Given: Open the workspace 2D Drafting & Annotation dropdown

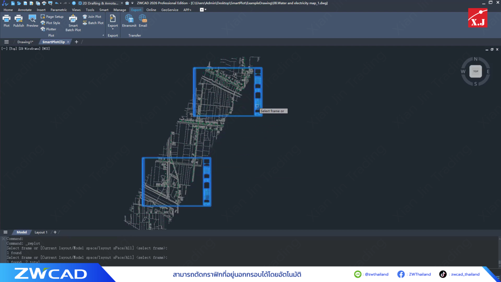Looking at the screenshot, I should click(x=101, y=3).
